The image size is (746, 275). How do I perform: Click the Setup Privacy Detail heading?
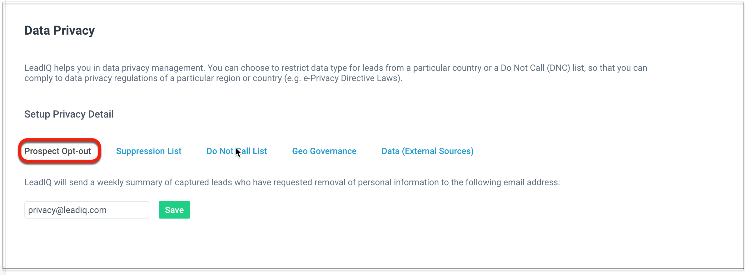tap(69, 114)
